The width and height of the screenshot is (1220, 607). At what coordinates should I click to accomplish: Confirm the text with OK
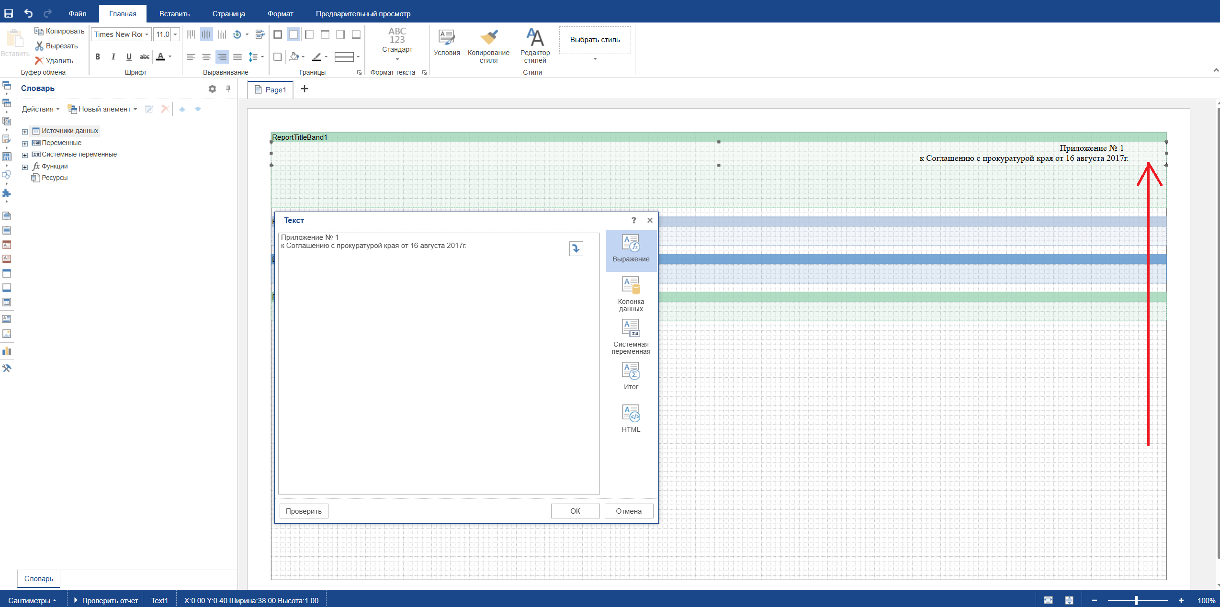pyautogui.click(x=575, y=511)
